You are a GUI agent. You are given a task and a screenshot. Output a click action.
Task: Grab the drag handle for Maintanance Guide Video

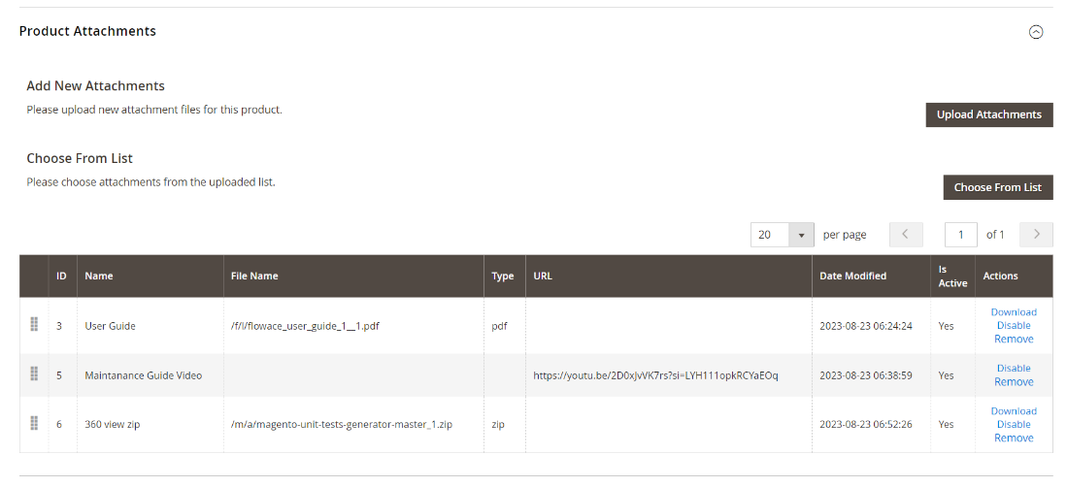[34, 374]
